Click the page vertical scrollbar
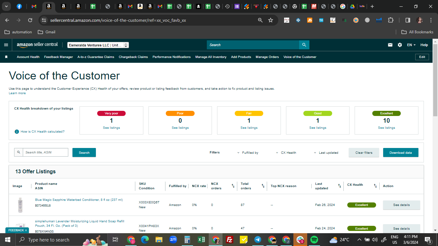 tap(435, 80)
